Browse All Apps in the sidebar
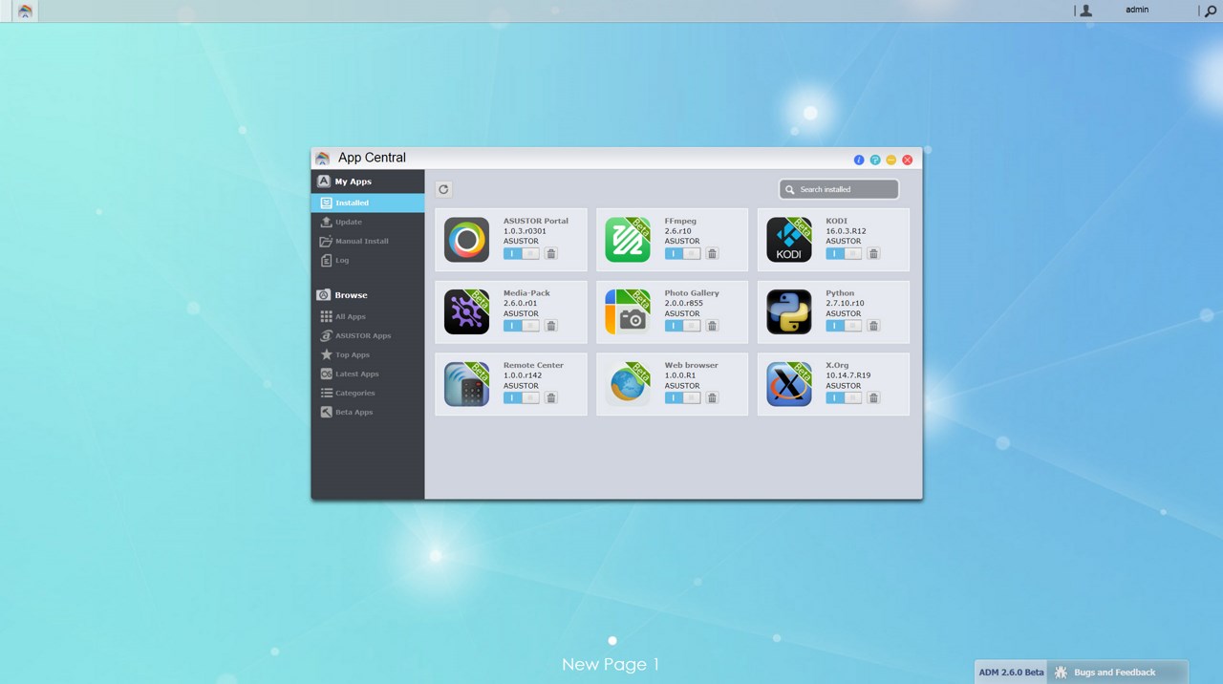 [x=368, y=316]
